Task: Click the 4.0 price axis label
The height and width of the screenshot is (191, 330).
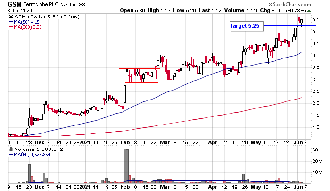Action: tap(316, 56)
